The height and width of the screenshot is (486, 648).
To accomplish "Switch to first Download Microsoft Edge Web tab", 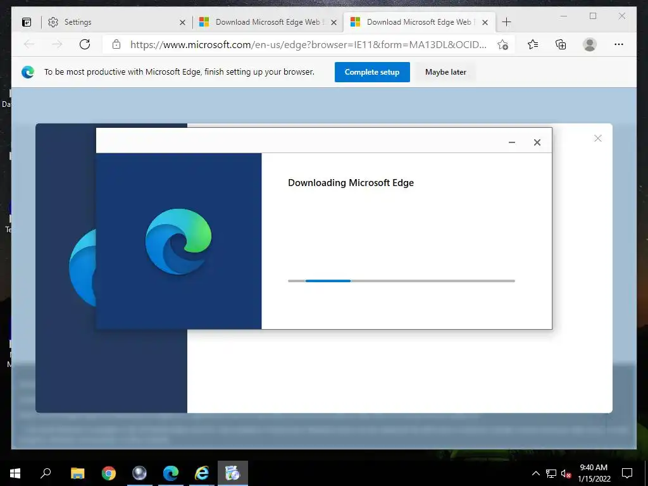I will [x=268, y=22].
